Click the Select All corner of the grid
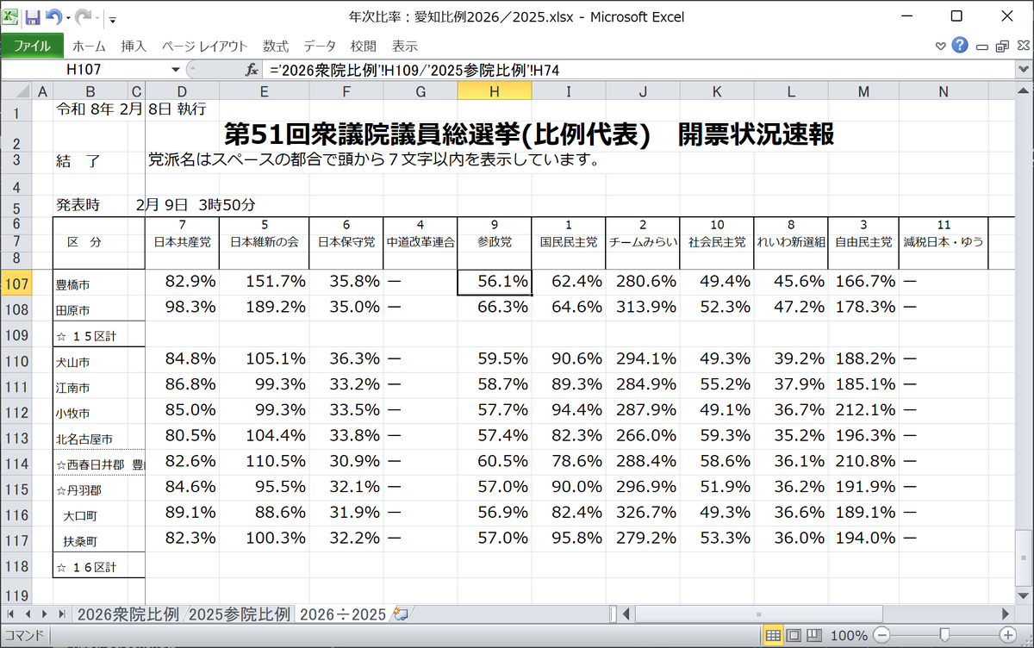1034x648 pixels. (x=15, y=90)
